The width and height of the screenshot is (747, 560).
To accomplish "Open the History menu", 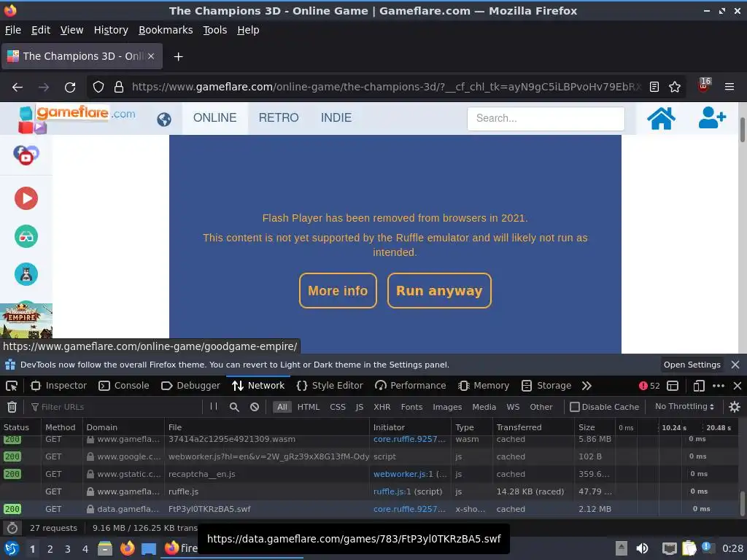I will (x=111, y=30).
